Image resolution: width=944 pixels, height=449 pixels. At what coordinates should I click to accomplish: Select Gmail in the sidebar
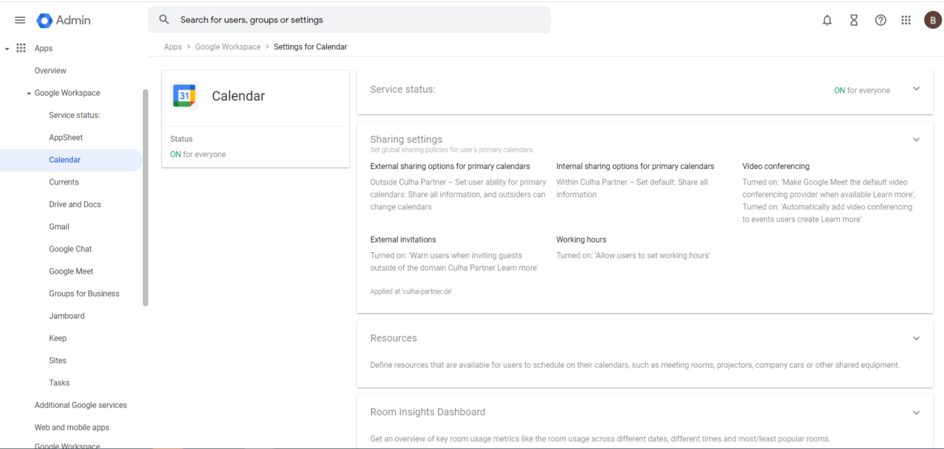coord(59,226)
